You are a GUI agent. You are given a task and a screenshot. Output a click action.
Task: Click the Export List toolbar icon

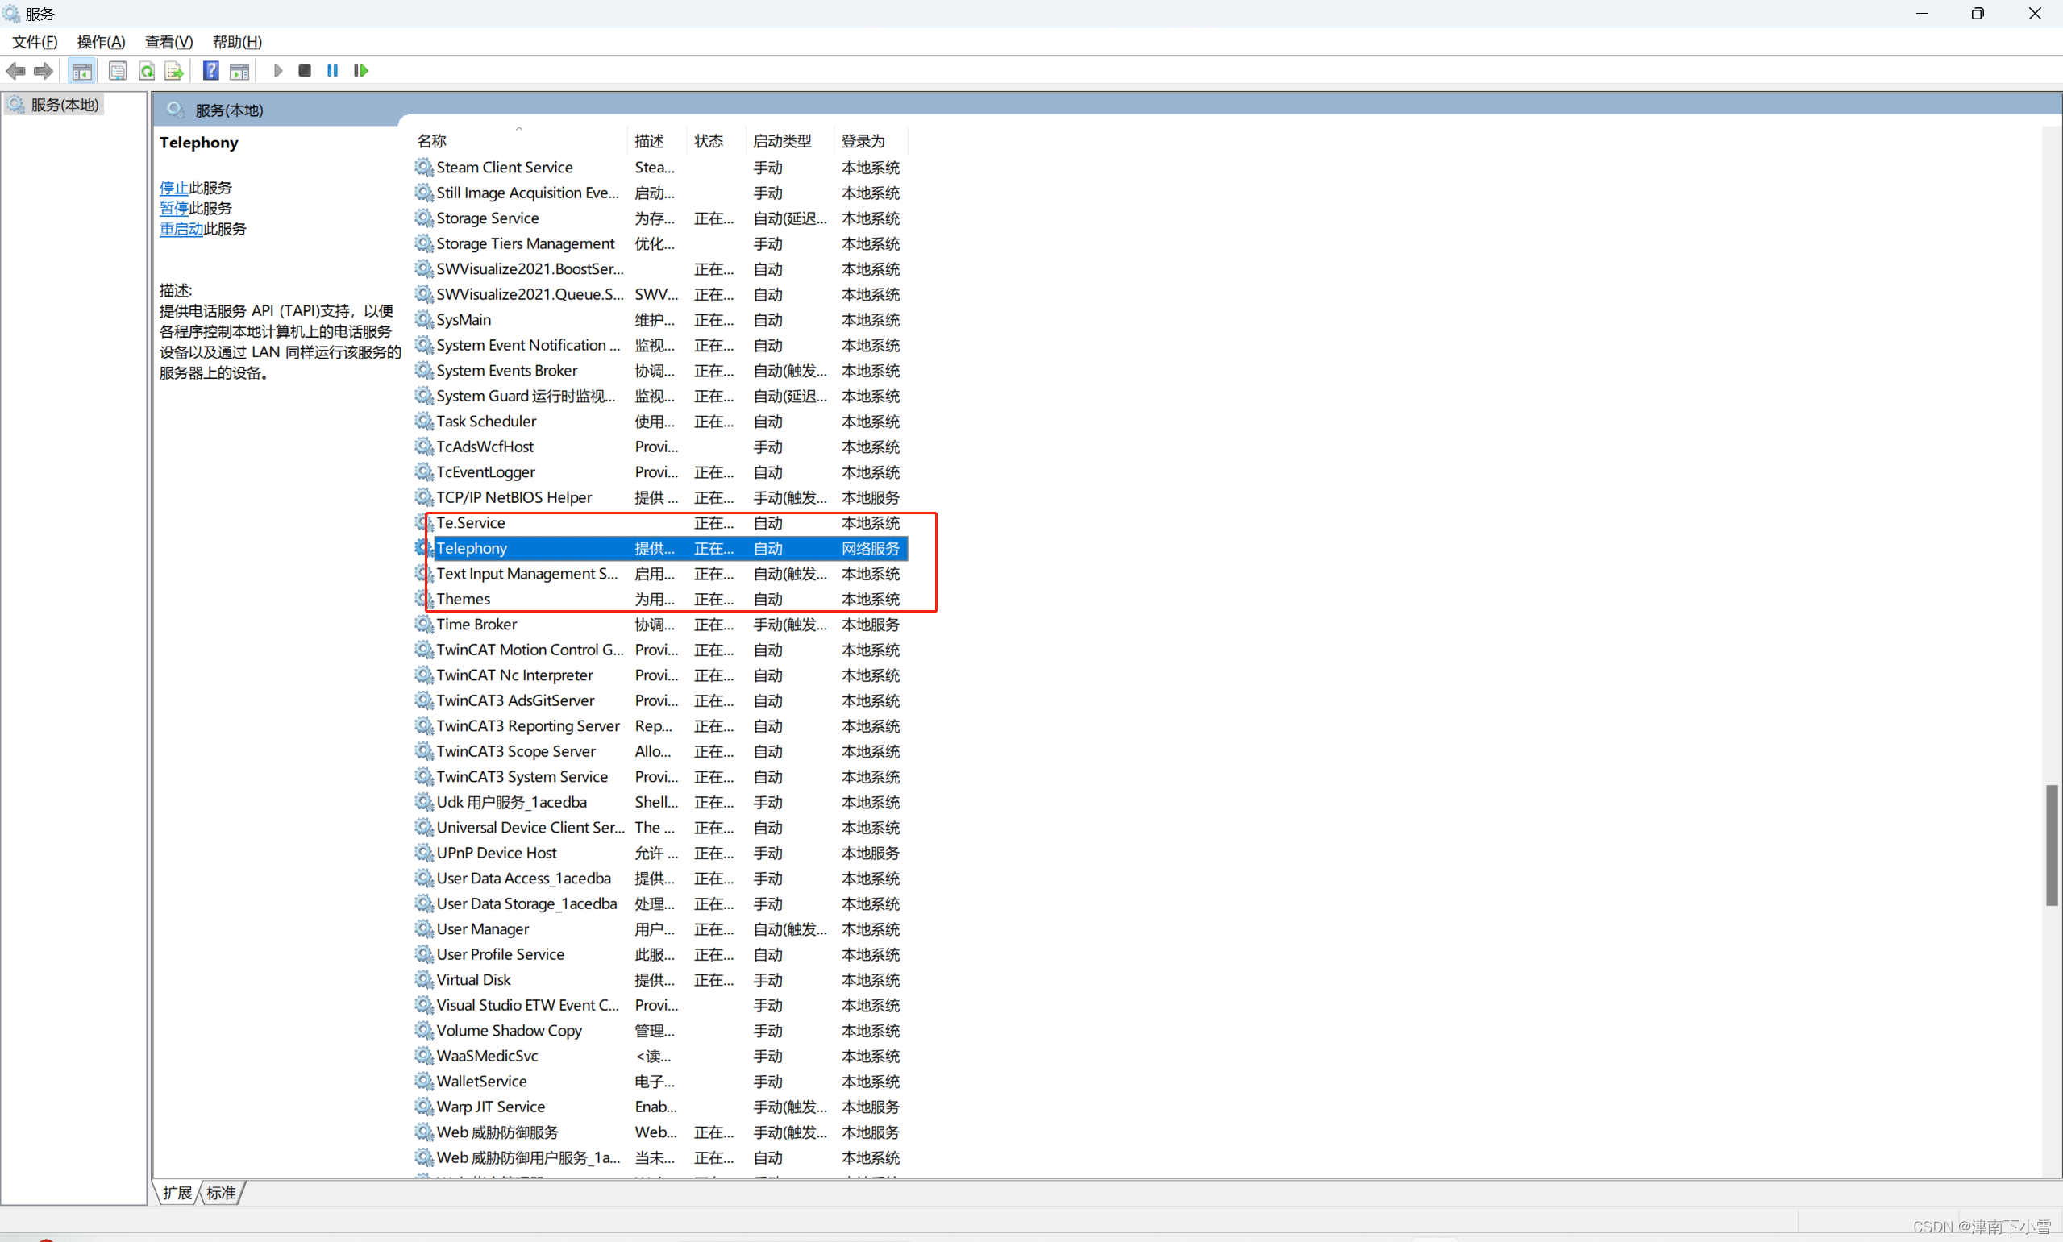[174, 71]
